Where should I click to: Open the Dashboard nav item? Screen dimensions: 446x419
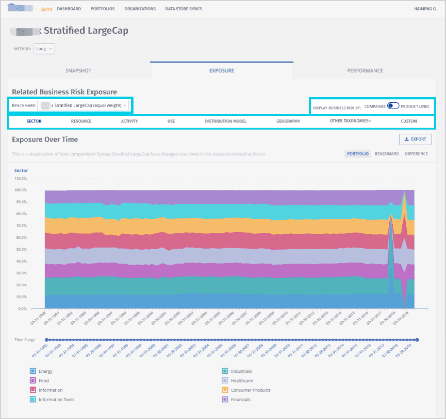tap(69, 9)
